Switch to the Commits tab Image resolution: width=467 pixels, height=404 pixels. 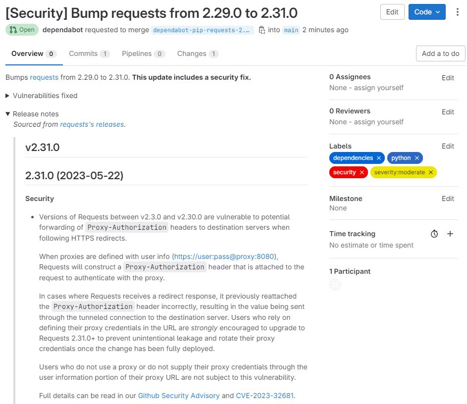pos(89,54)
